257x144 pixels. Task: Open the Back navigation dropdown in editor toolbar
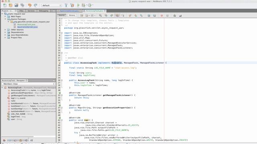click(x=89, y=16)
